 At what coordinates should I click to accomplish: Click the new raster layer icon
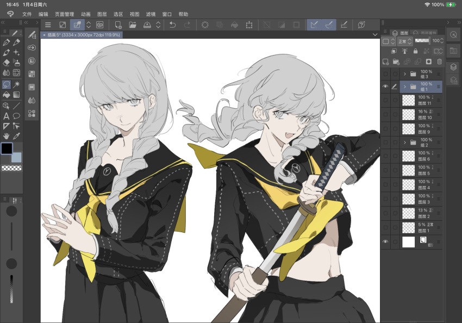[x=385, y=61]
